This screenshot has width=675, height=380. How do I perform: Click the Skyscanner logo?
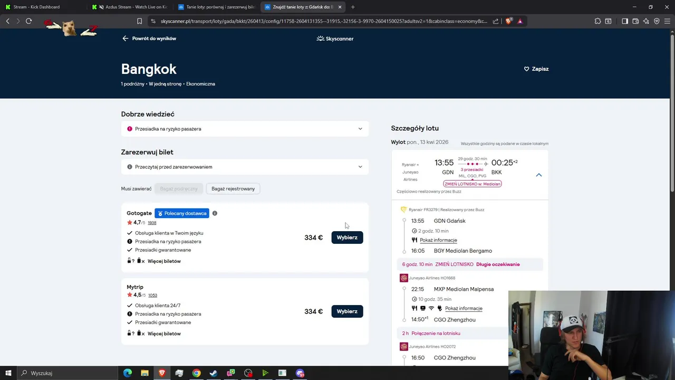click(335, 39)
